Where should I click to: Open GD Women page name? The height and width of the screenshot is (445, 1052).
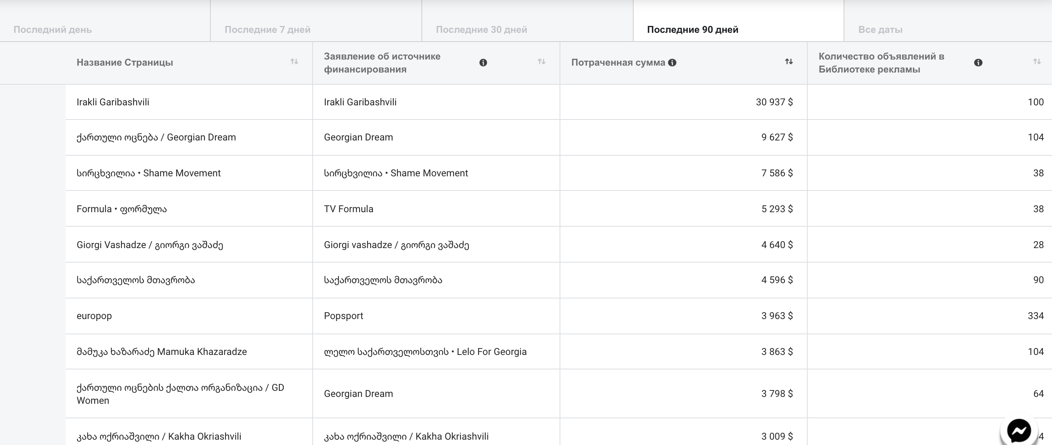click(180, 394)
